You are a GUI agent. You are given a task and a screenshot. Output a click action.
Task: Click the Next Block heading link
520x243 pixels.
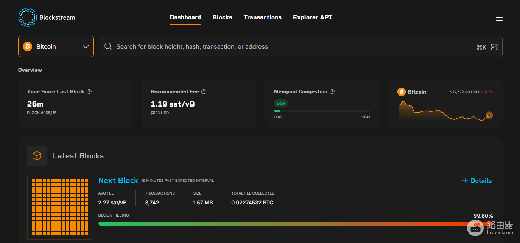point(118,180)
